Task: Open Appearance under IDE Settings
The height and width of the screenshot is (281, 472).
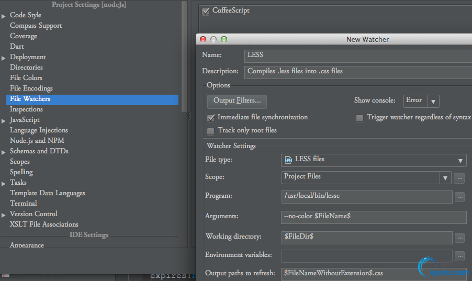Action: coord(27,245)
